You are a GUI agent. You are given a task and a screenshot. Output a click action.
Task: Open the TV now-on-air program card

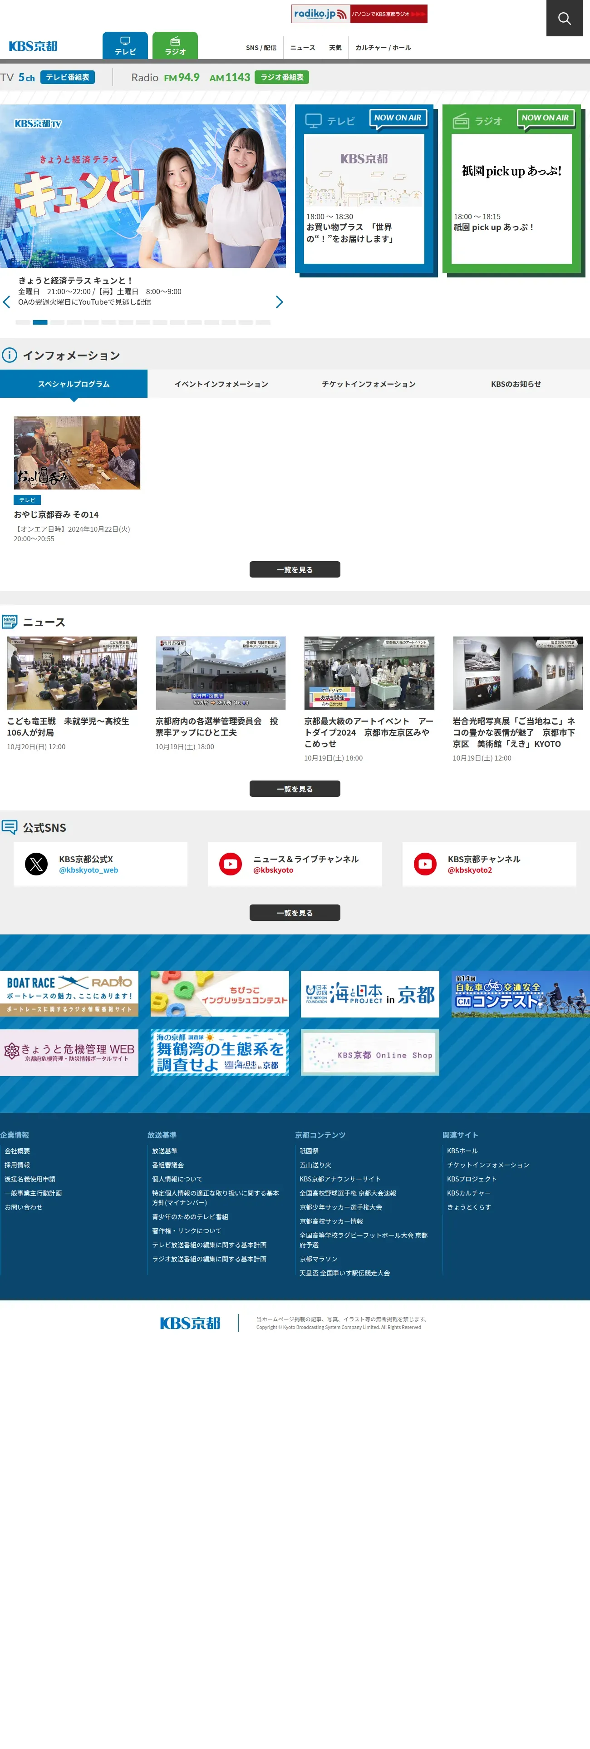click(x=364, y=199)
